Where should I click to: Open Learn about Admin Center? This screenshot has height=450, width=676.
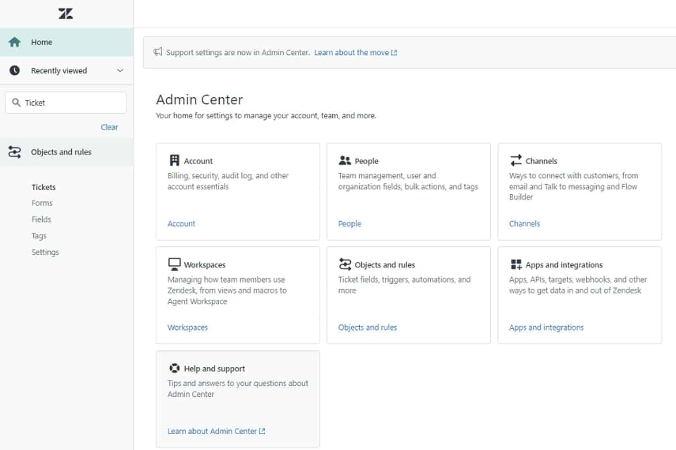[212, 431]
